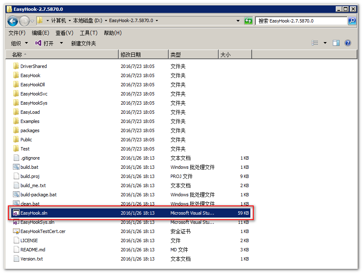Select the DriverShared folder icon
Image resolution: width=362 pixels, height=273 pixels.
tap(16, 66)
